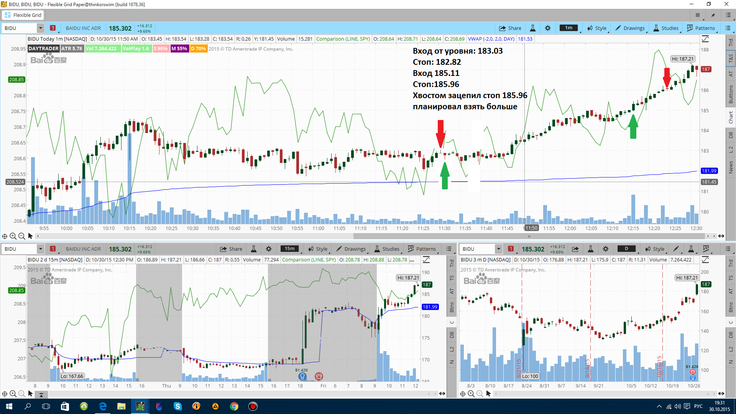Click pan crosshair tool in top chart
736x414 pixels.
point(5,236)
